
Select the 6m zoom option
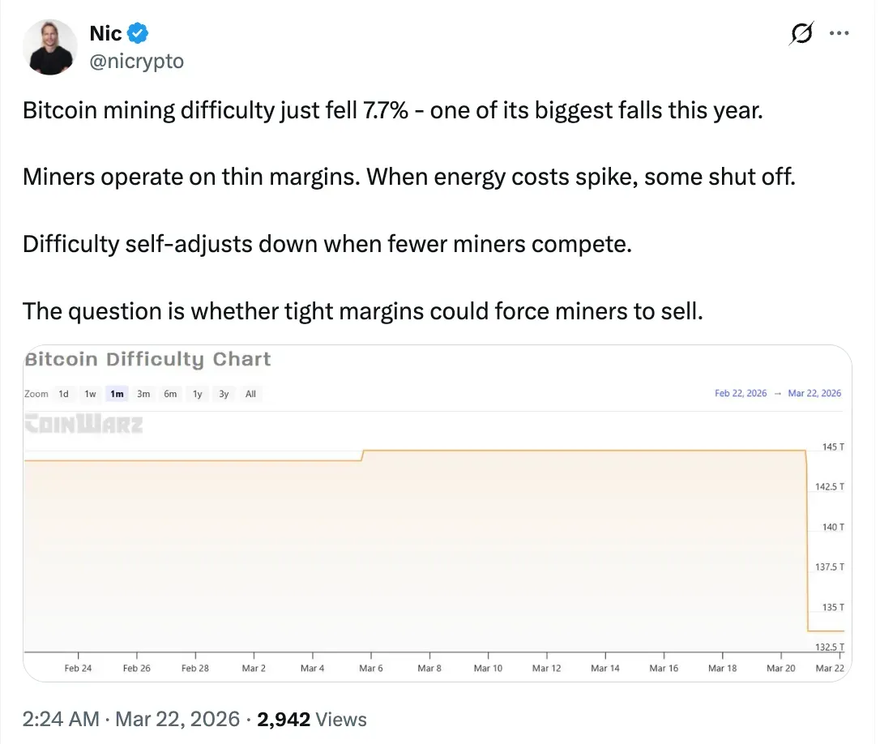[170, 393]
